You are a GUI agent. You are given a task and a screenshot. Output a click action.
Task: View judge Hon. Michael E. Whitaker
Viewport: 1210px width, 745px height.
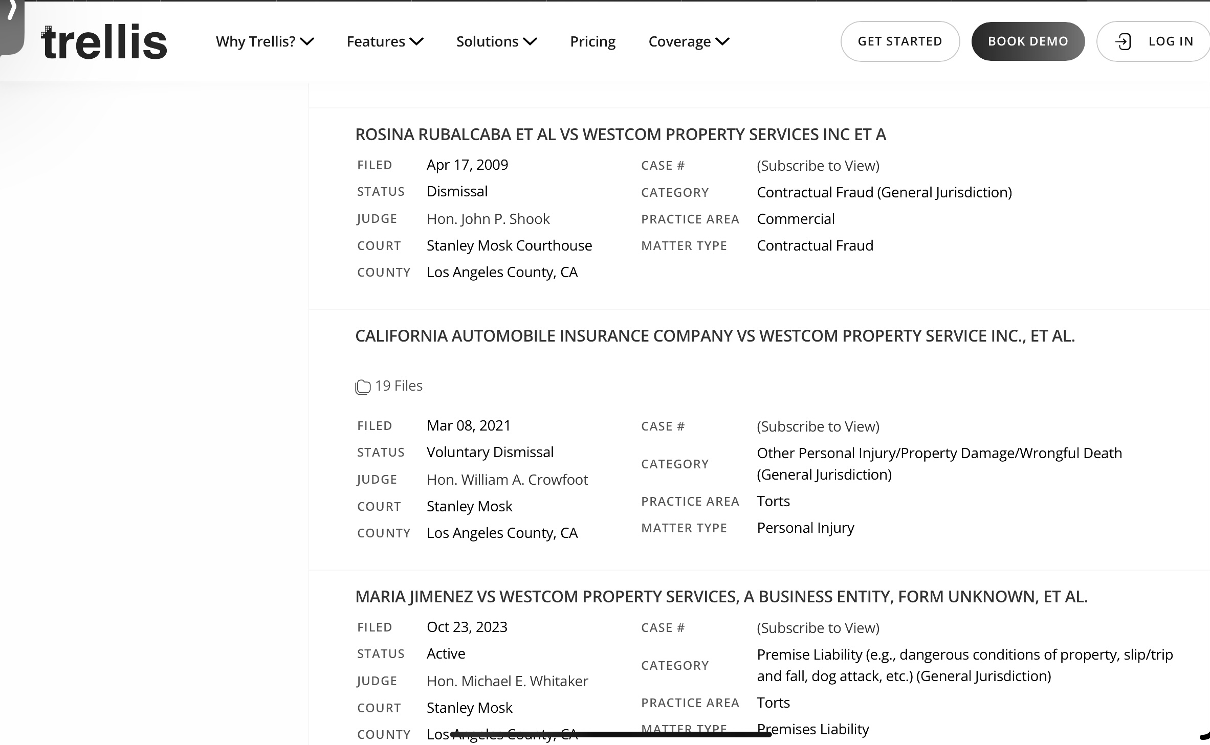(x=507, y=681)
